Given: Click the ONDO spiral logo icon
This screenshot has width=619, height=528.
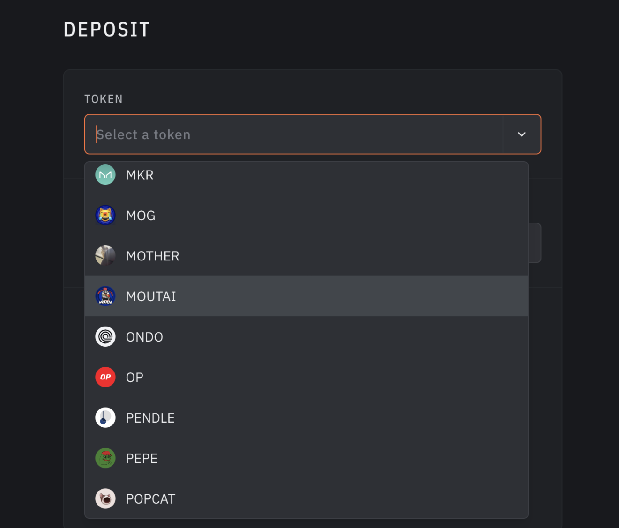Looking at the screenshot, I should pos(105,337).
